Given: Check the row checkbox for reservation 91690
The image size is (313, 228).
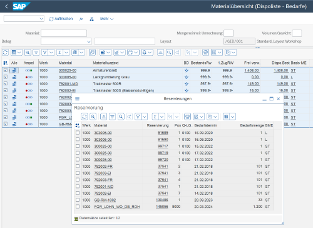Looking at the screenshot, I should (78, 139).
